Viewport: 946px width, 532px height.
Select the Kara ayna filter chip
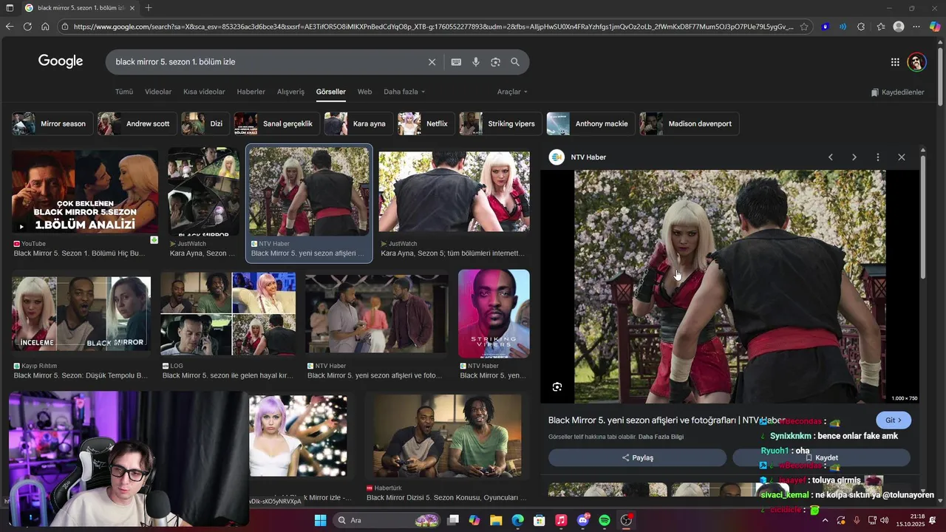click(359, 123)
